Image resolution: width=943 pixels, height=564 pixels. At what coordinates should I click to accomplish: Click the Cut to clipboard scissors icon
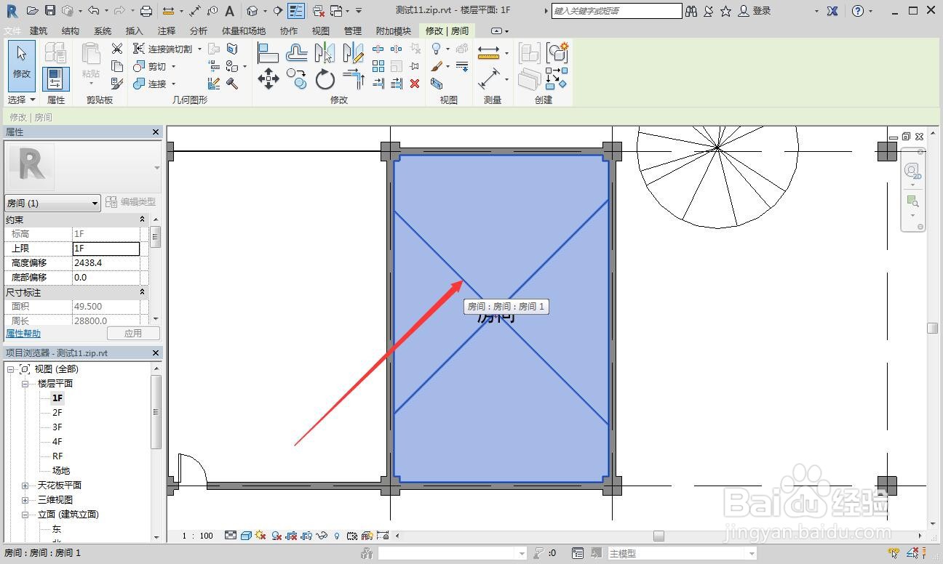point(116,49)
